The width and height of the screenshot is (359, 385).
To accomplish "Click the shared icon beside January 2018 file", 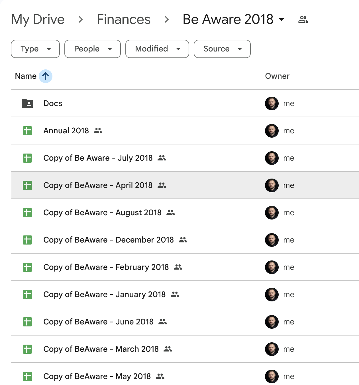I will [175, 295].
